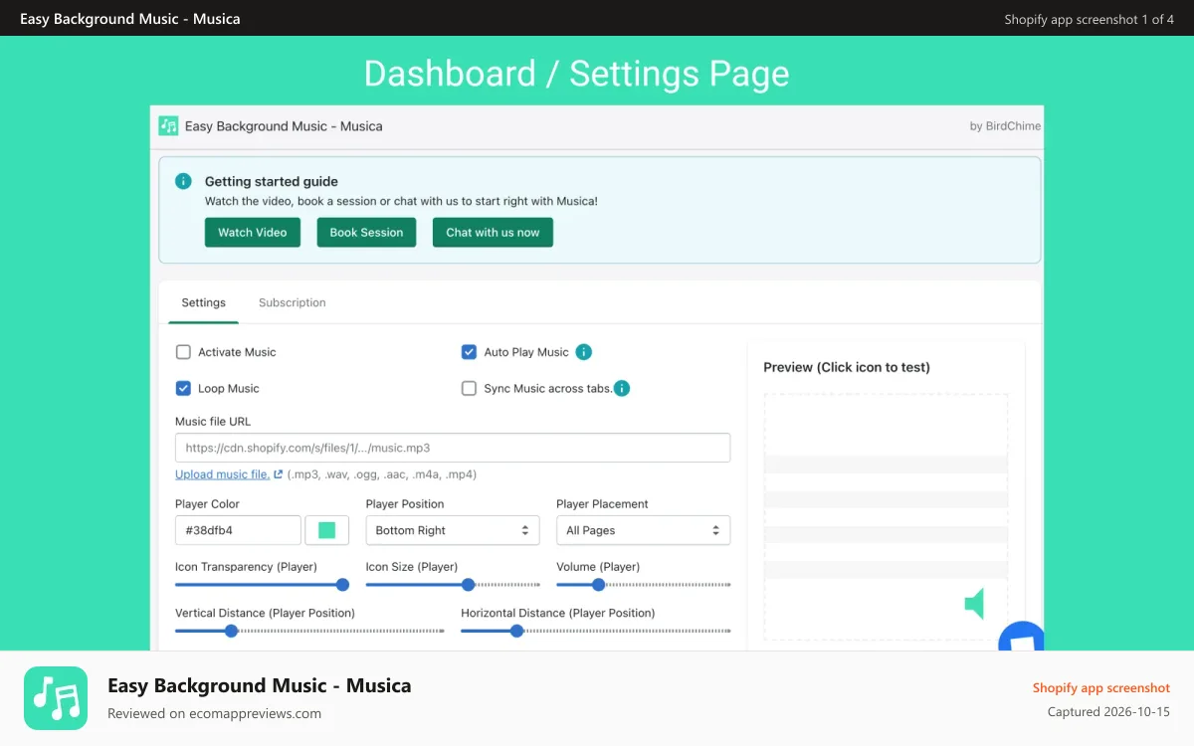Click the 'Getting started guide' heading

pyautogui.click(x=272, y=181)
